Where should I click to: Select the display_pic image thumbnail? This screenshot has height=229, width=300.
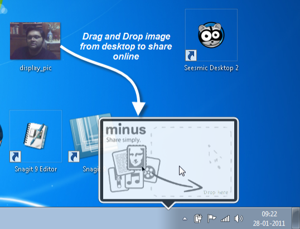point(35,41)
